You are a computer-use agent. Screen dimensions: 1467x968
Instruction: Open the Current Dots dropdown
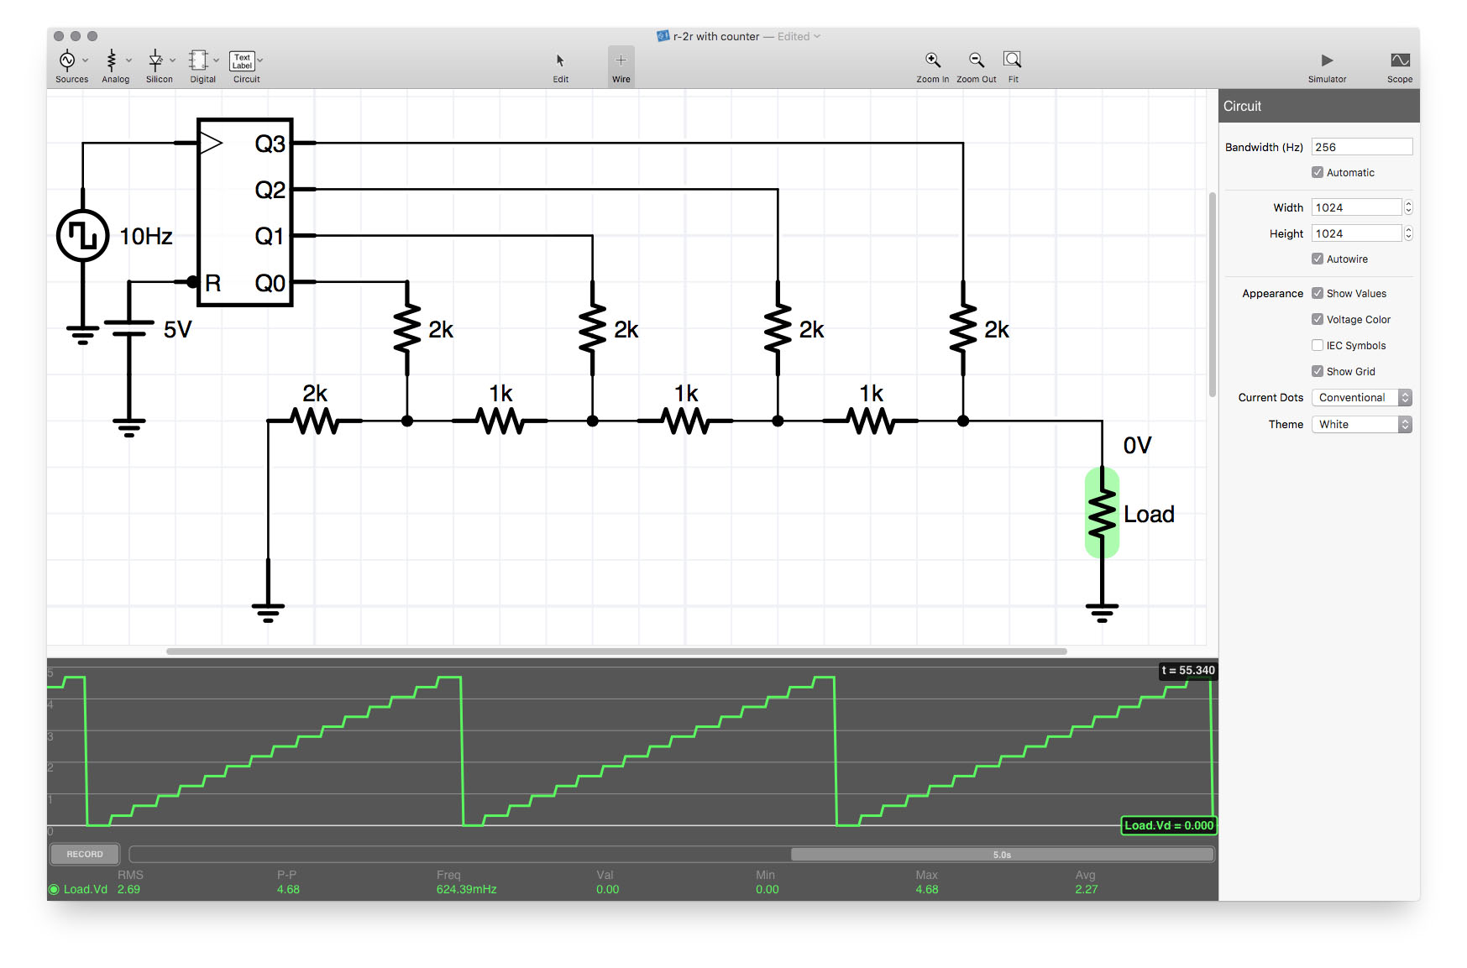1361,398
